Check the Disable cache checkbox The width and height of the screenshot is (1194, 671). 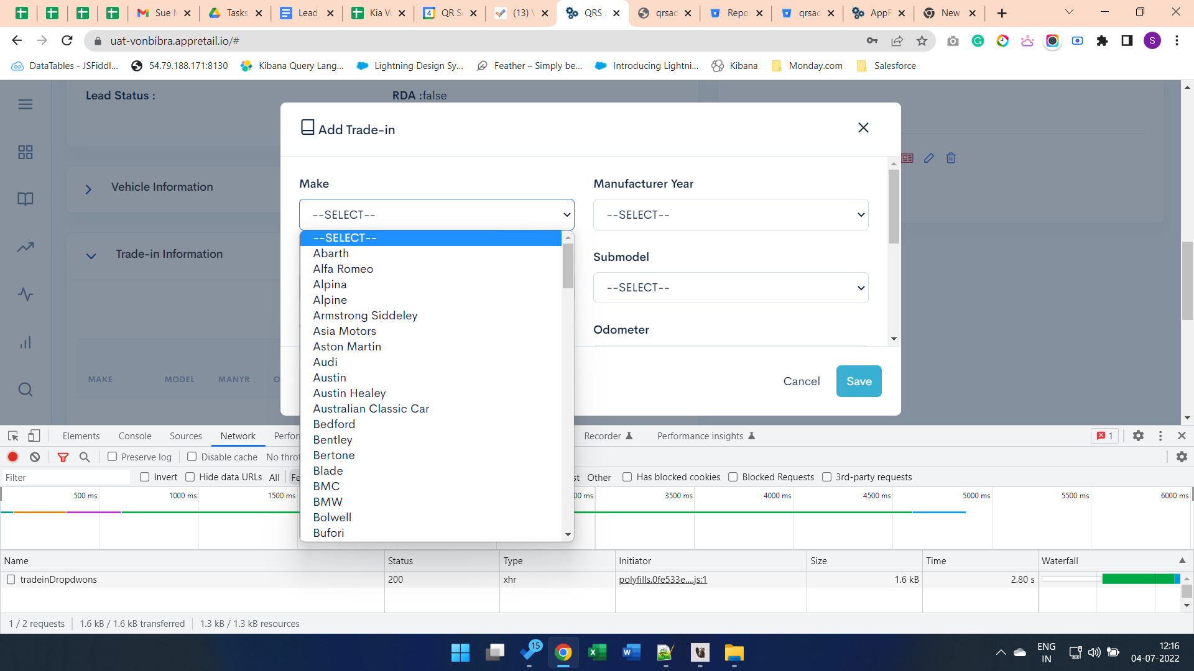[x=192, y=457]
